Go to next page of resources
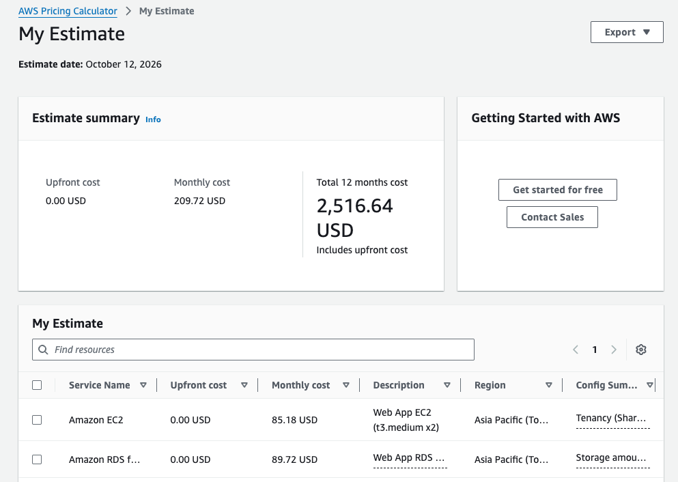 pos(614,350)
